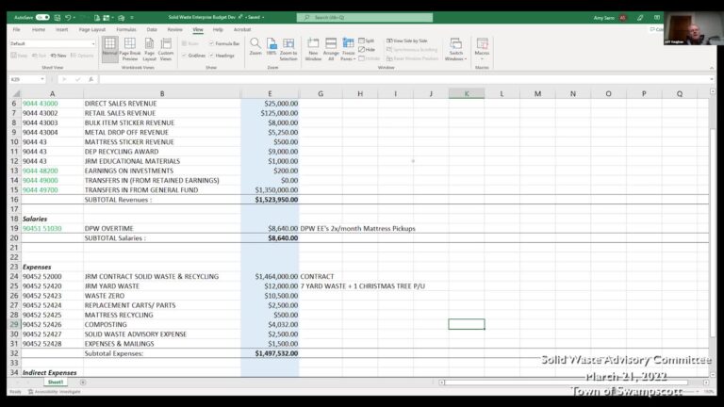Switch to Page Layout view
This screenshot has width=724, height=407.
pyautogui.click(x=147, y=48)
